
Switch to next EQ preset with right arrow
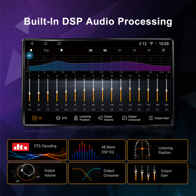pos(62,50)
